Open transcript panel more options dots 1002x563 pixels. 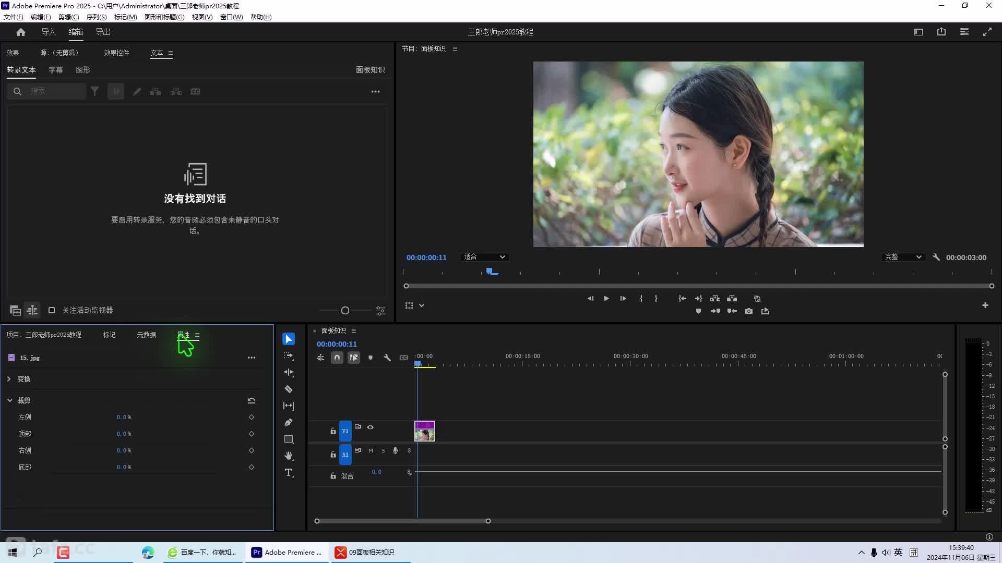[x=376, y=91]
